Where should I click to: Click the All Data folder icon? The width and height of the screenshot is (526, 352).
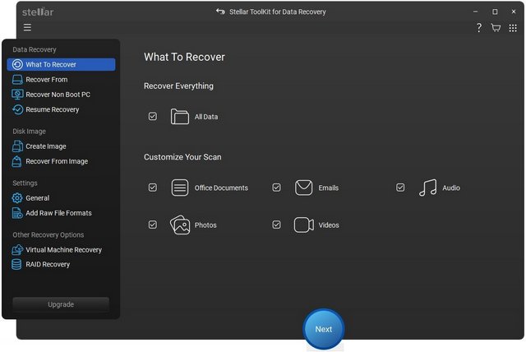180,117
